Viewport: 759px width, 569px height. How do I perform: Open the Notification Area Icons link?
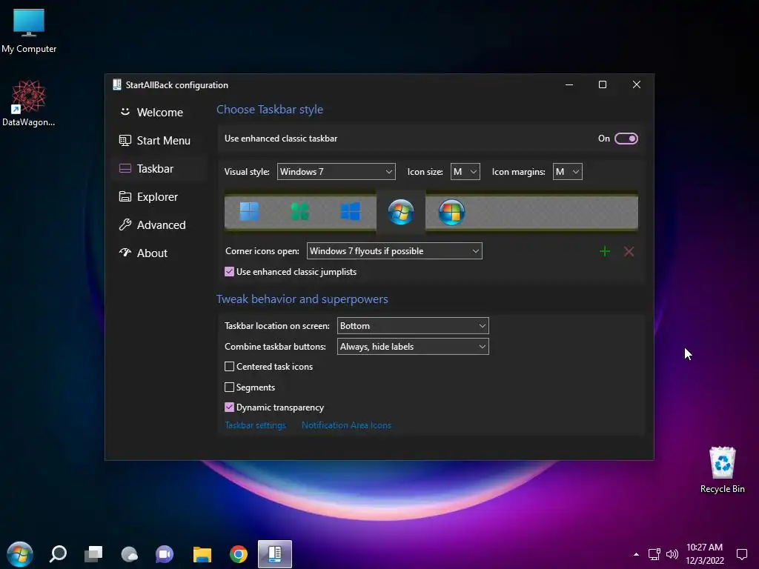pos(346,425)
